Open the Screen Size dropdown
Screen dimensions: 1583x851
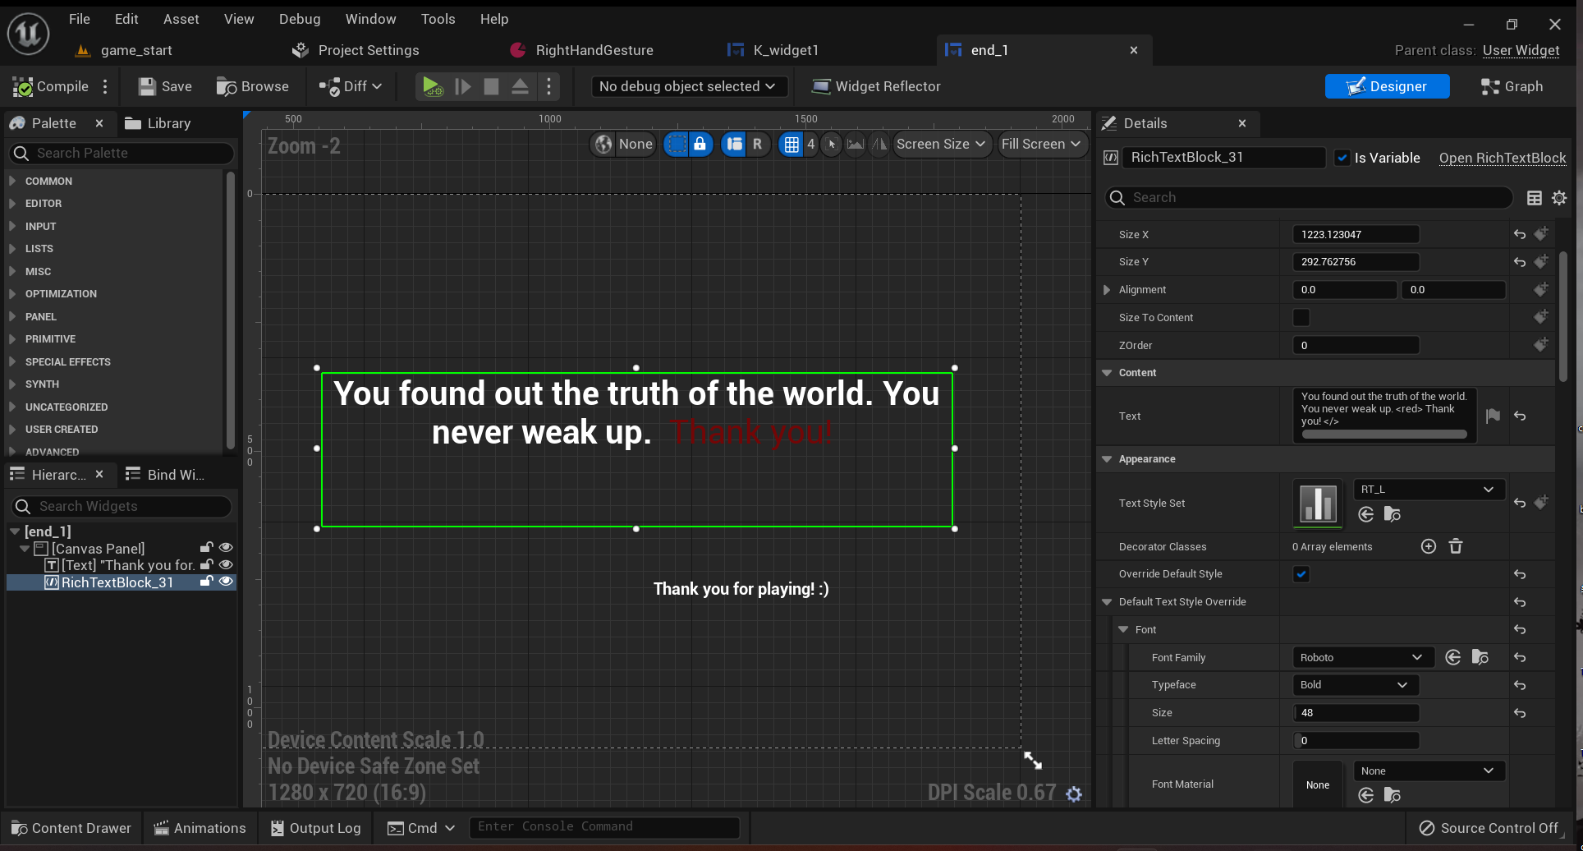pos(941,145)
